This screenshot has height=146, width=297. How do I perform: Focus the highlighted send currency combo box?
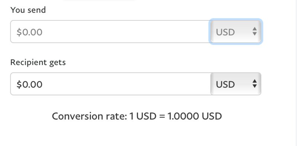236,32
